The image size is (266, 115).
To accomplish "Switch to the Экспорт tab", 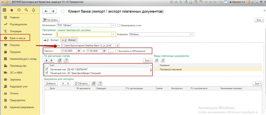I will click(x=51, y=40).
